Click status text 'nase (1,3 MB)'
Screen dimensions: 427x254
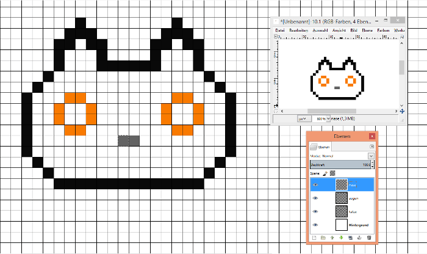coord(343,118)
